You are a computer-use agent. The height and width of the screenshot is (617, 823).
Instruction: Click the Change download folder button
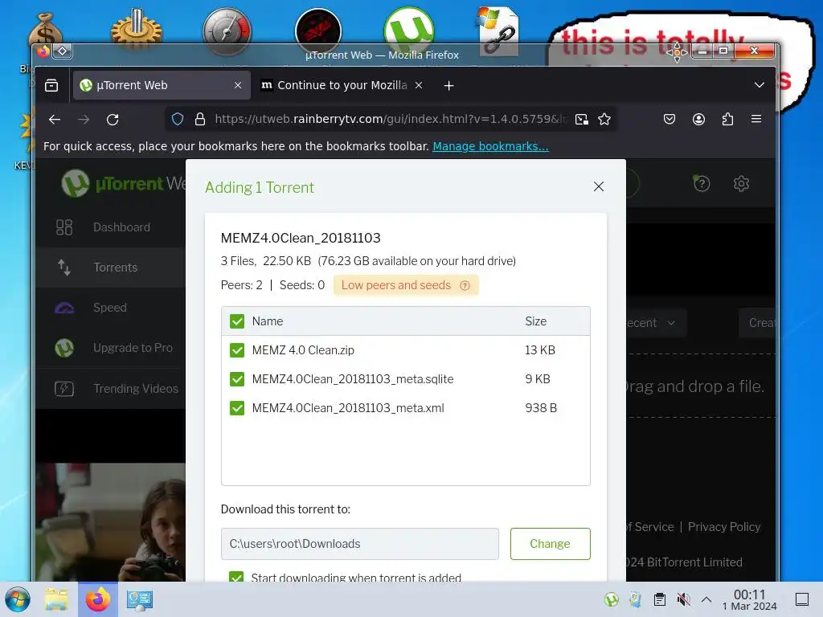[x=550, y=544]
